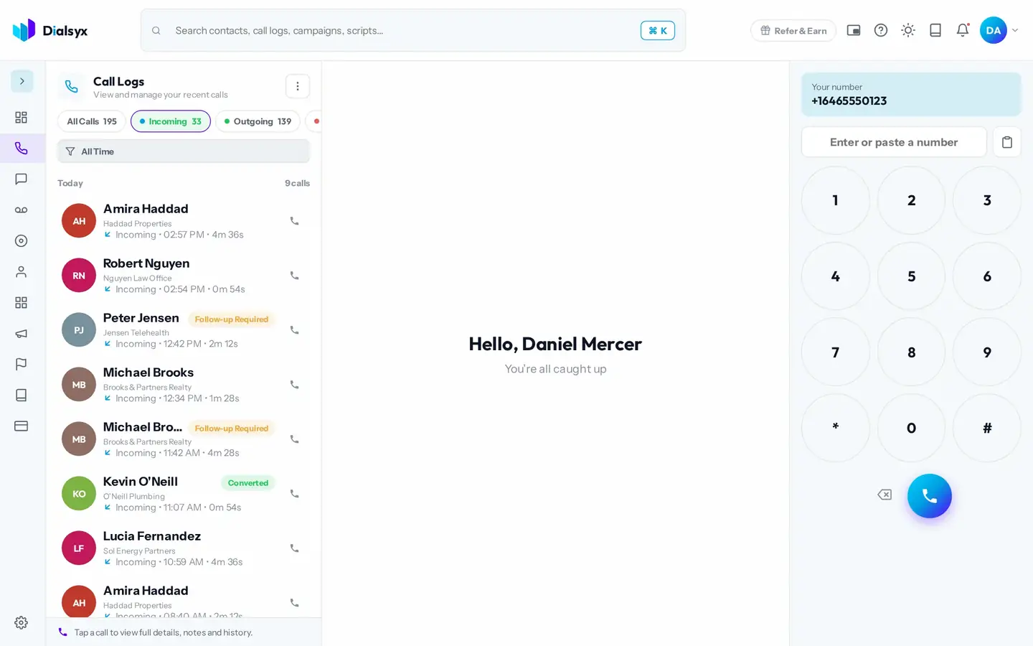Switch to the Outgoing 139 tab

pos(258,121)
